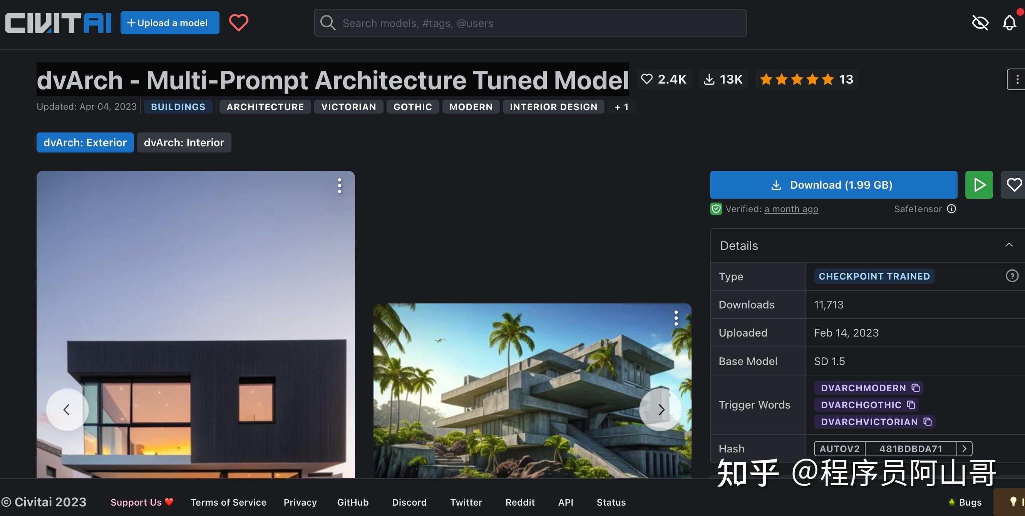Click the Type help question mark icon
1025x516 pixels.
[1012, 276]
